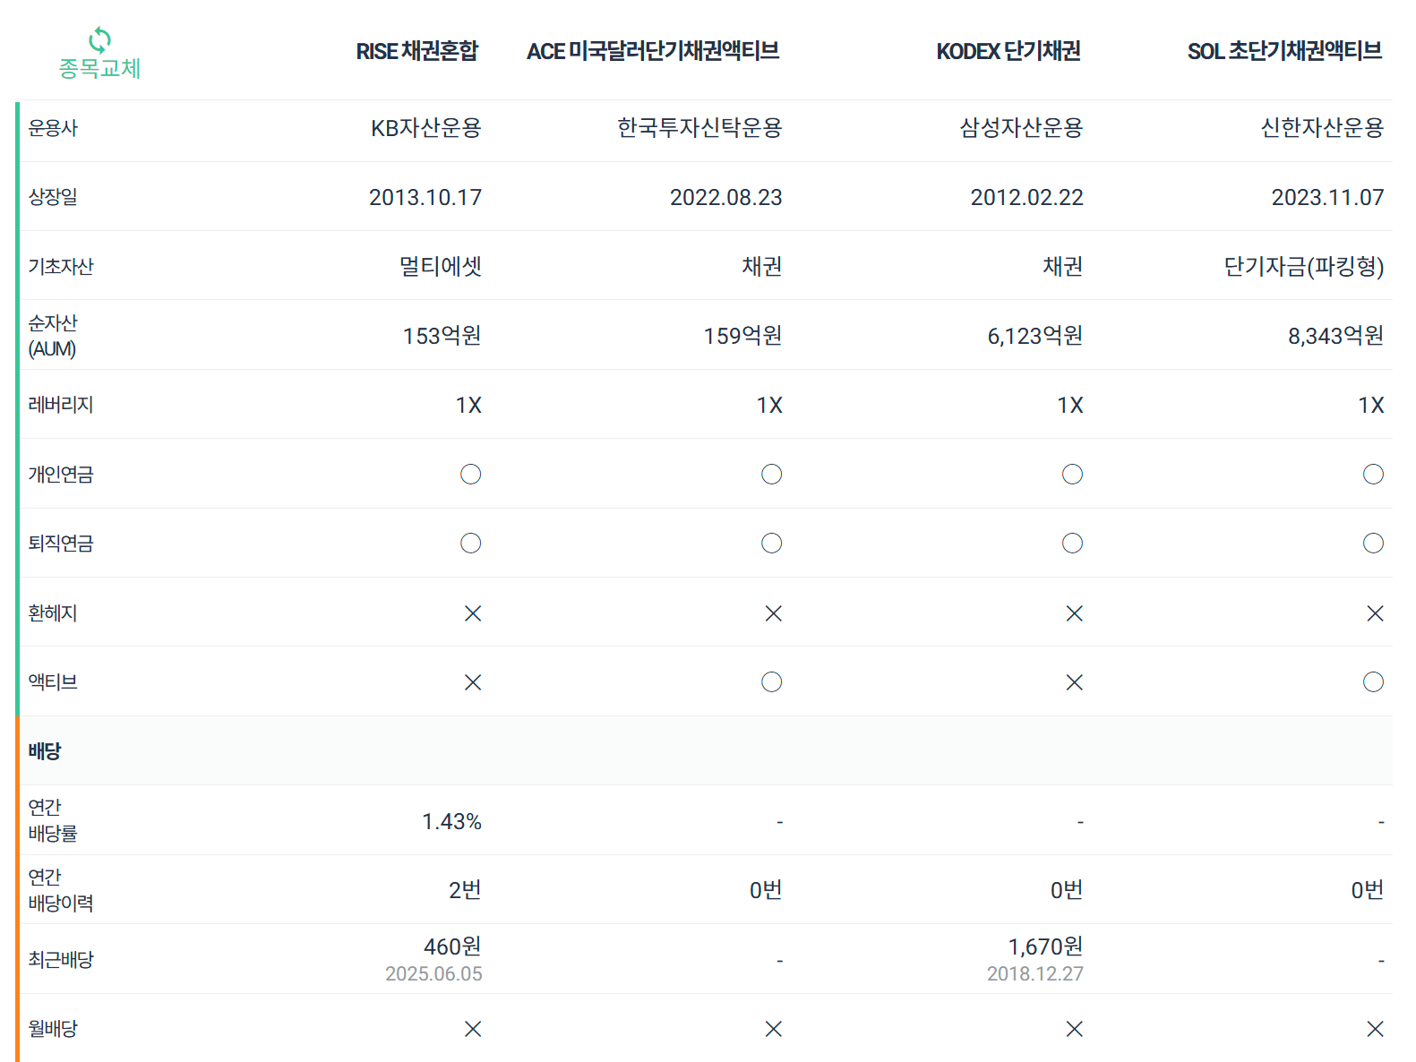Select the 월배당 row label
Image resolution: width=1416 pixels, height=1062 pixels.
[x=53, y=1029]
